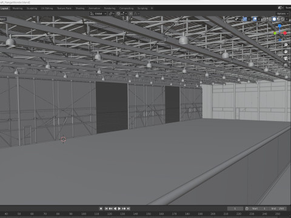
Task: Toggle auto keying record button
Action: click(x=101, y=208)
